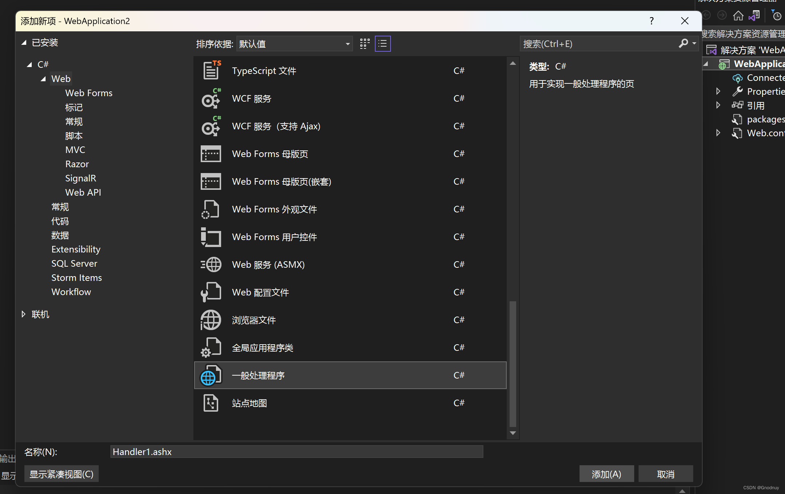
Task: Click the scroll down arrow of the template list
Action: (513, 433)
